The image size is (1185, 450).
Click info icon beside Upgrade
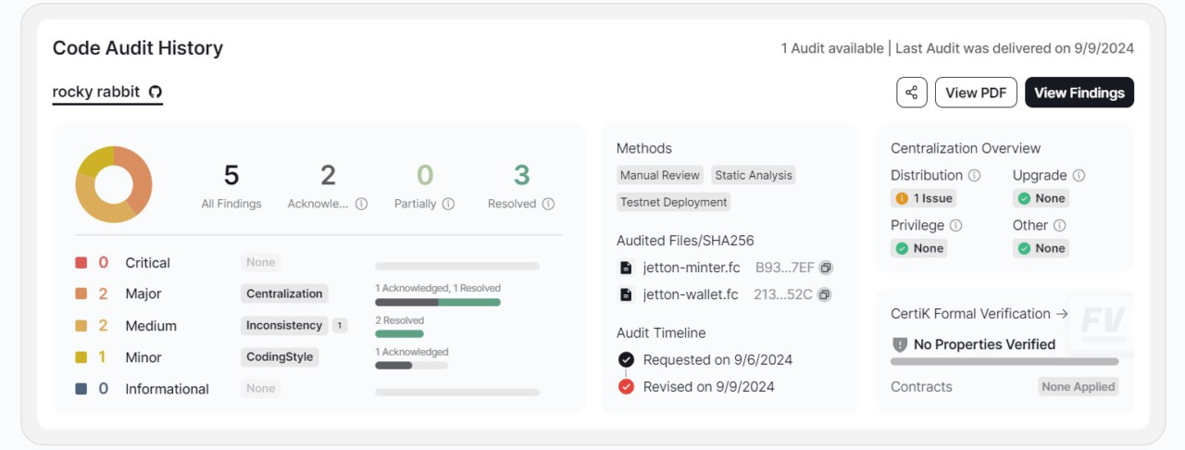coord(1079,175)
